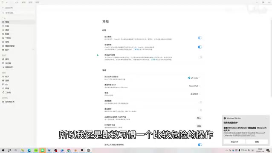The height and width of the screenshot is (153, 272).
Task: Open Windows Start menu
Action: (3, 150)
